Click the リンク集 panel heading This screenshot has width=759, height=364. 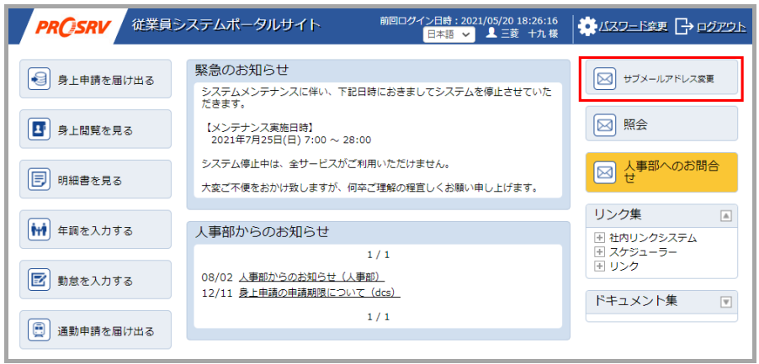(x=618, y=214)
